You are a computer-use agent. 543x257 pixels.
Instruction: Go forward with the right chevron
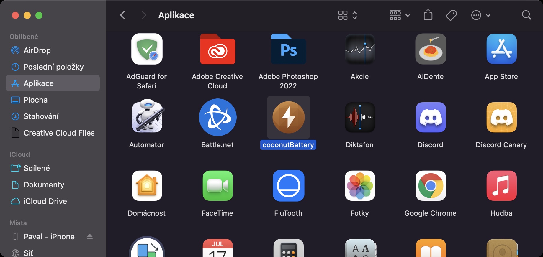click(144, 15)
